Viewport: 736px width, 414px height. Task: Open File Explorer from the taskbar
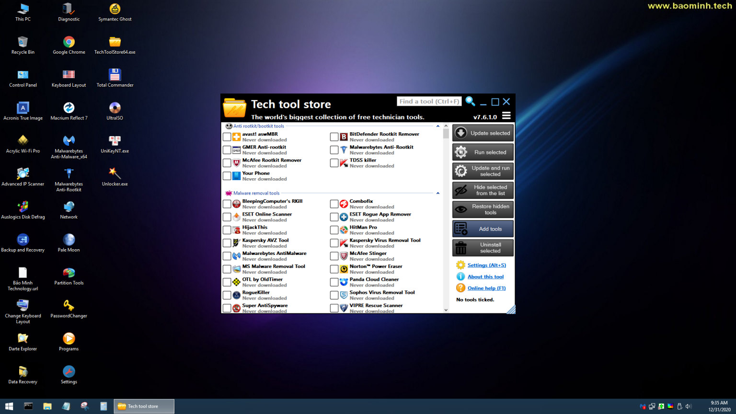(47, 406)
